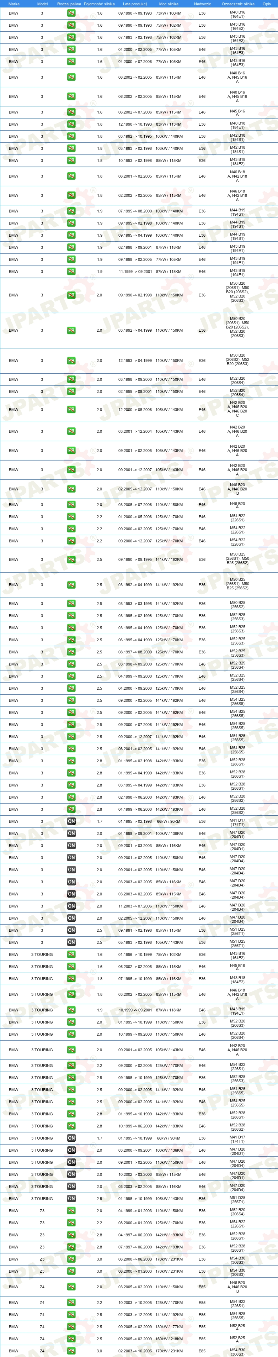
Task: Select the 12.2000 -> 05.2006 production years cell
Action: pyautogui.click(x=135, y=410)
